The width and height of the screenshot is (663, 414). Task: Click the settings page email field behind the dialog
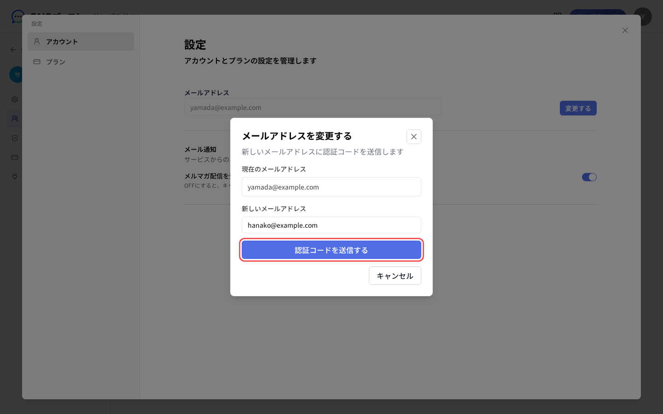point(313,108)
